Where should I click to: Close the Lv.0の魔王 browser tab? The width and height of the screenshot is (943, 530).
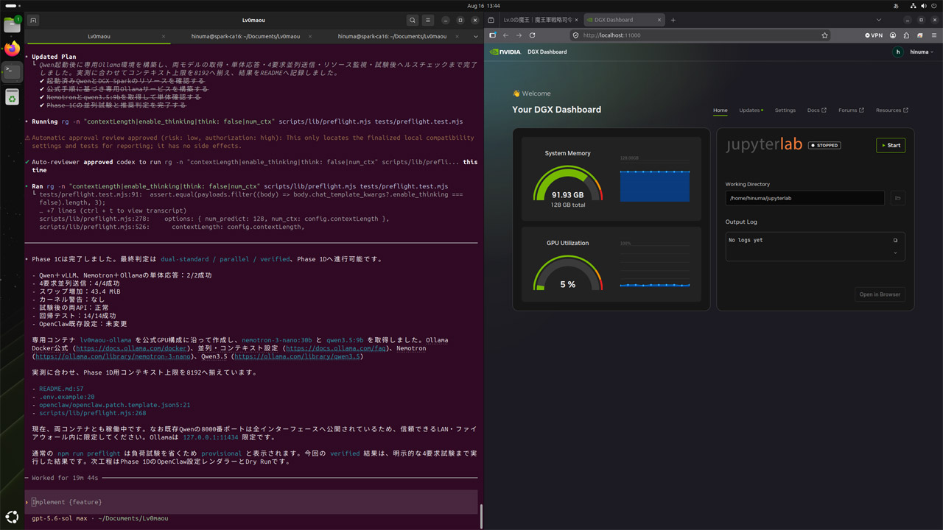pyautogui.click(x=576, y=20)
